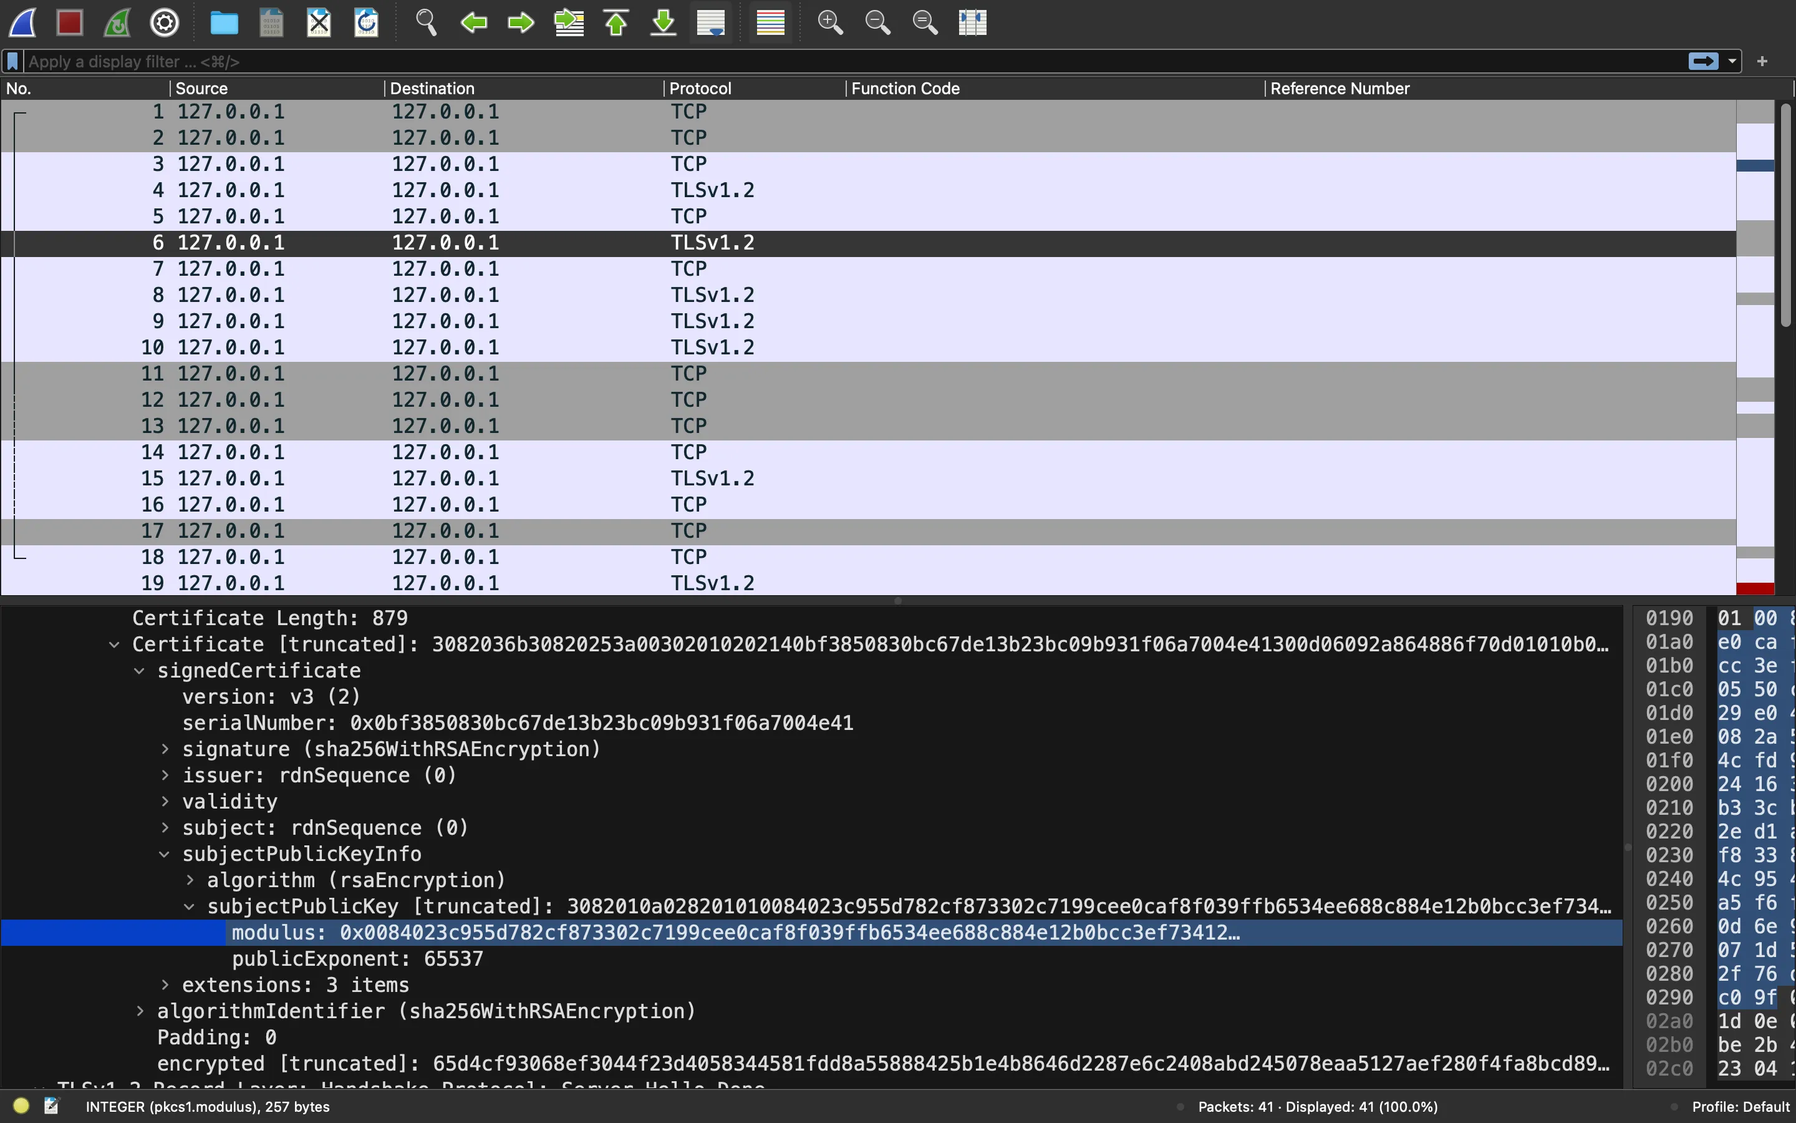
Task: Click the red mark in packet minimap
Action: click(x=1755, y=588)
